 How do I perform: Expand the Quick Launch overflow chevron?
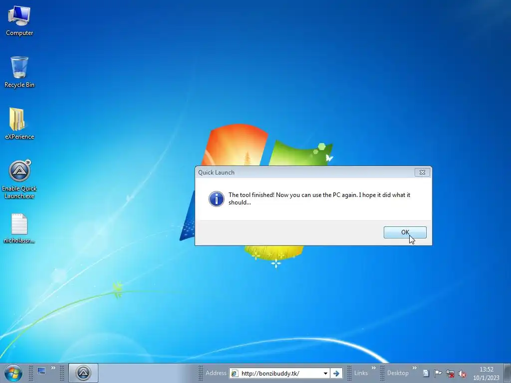pyautogui.click(x=53, y=368)
